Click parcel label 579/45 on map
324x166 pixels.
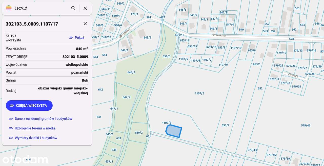click(271, 155)
